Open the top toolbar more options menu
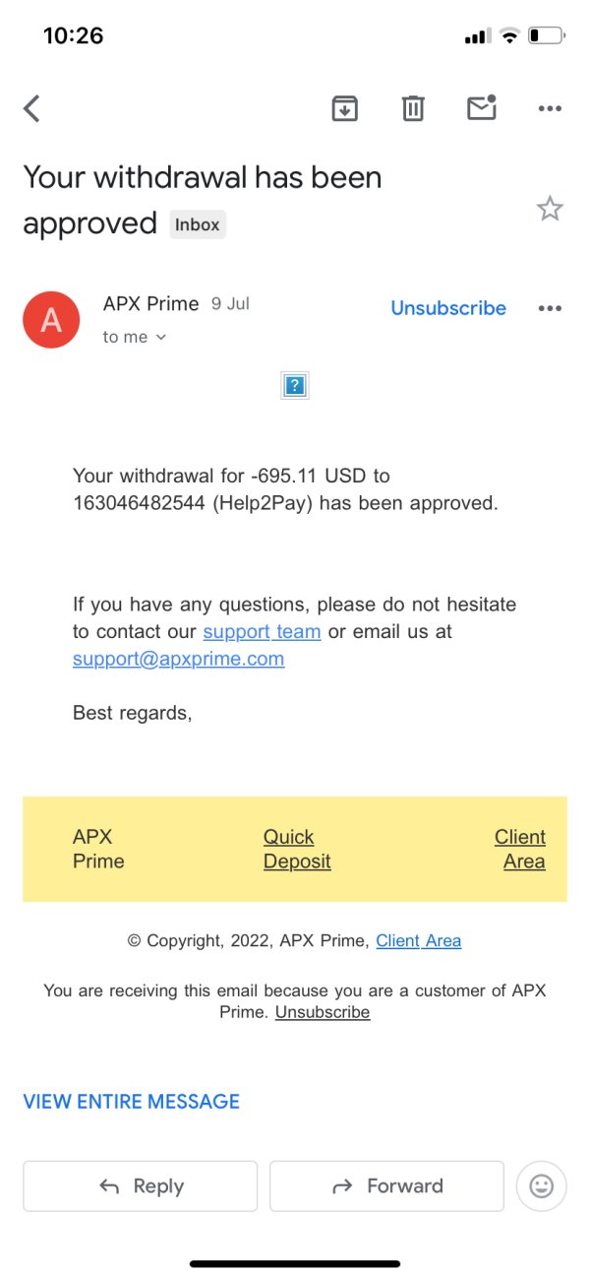The width and height of the screenshot is (590, 1279). click(x=550, y=108)
